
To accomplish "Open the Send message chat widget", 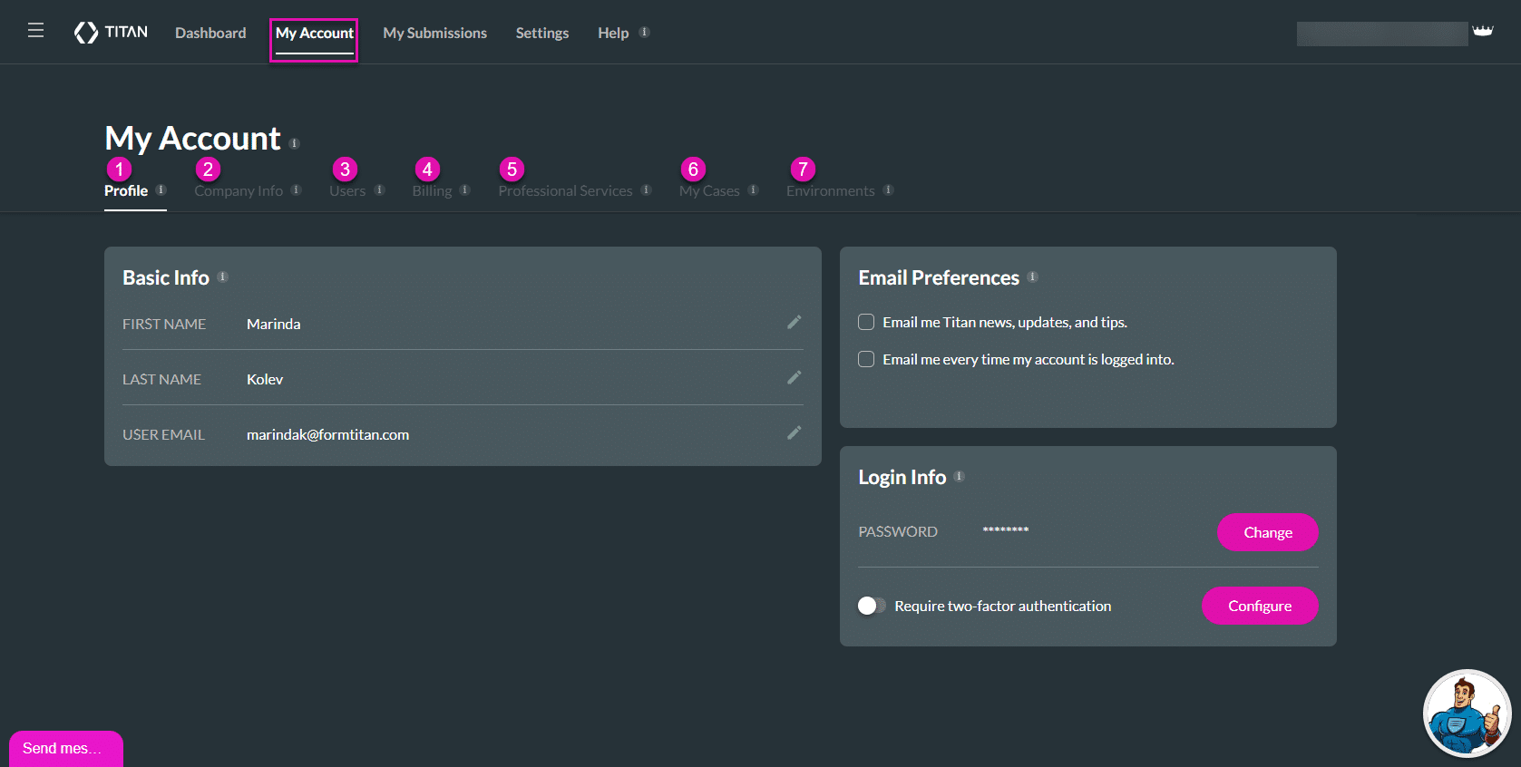I will (65, 749).
